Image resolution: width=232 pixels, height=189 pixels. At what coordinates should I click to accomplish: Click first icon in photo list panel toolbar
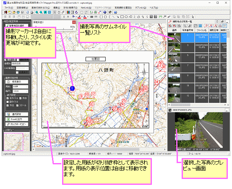(170, 26)
